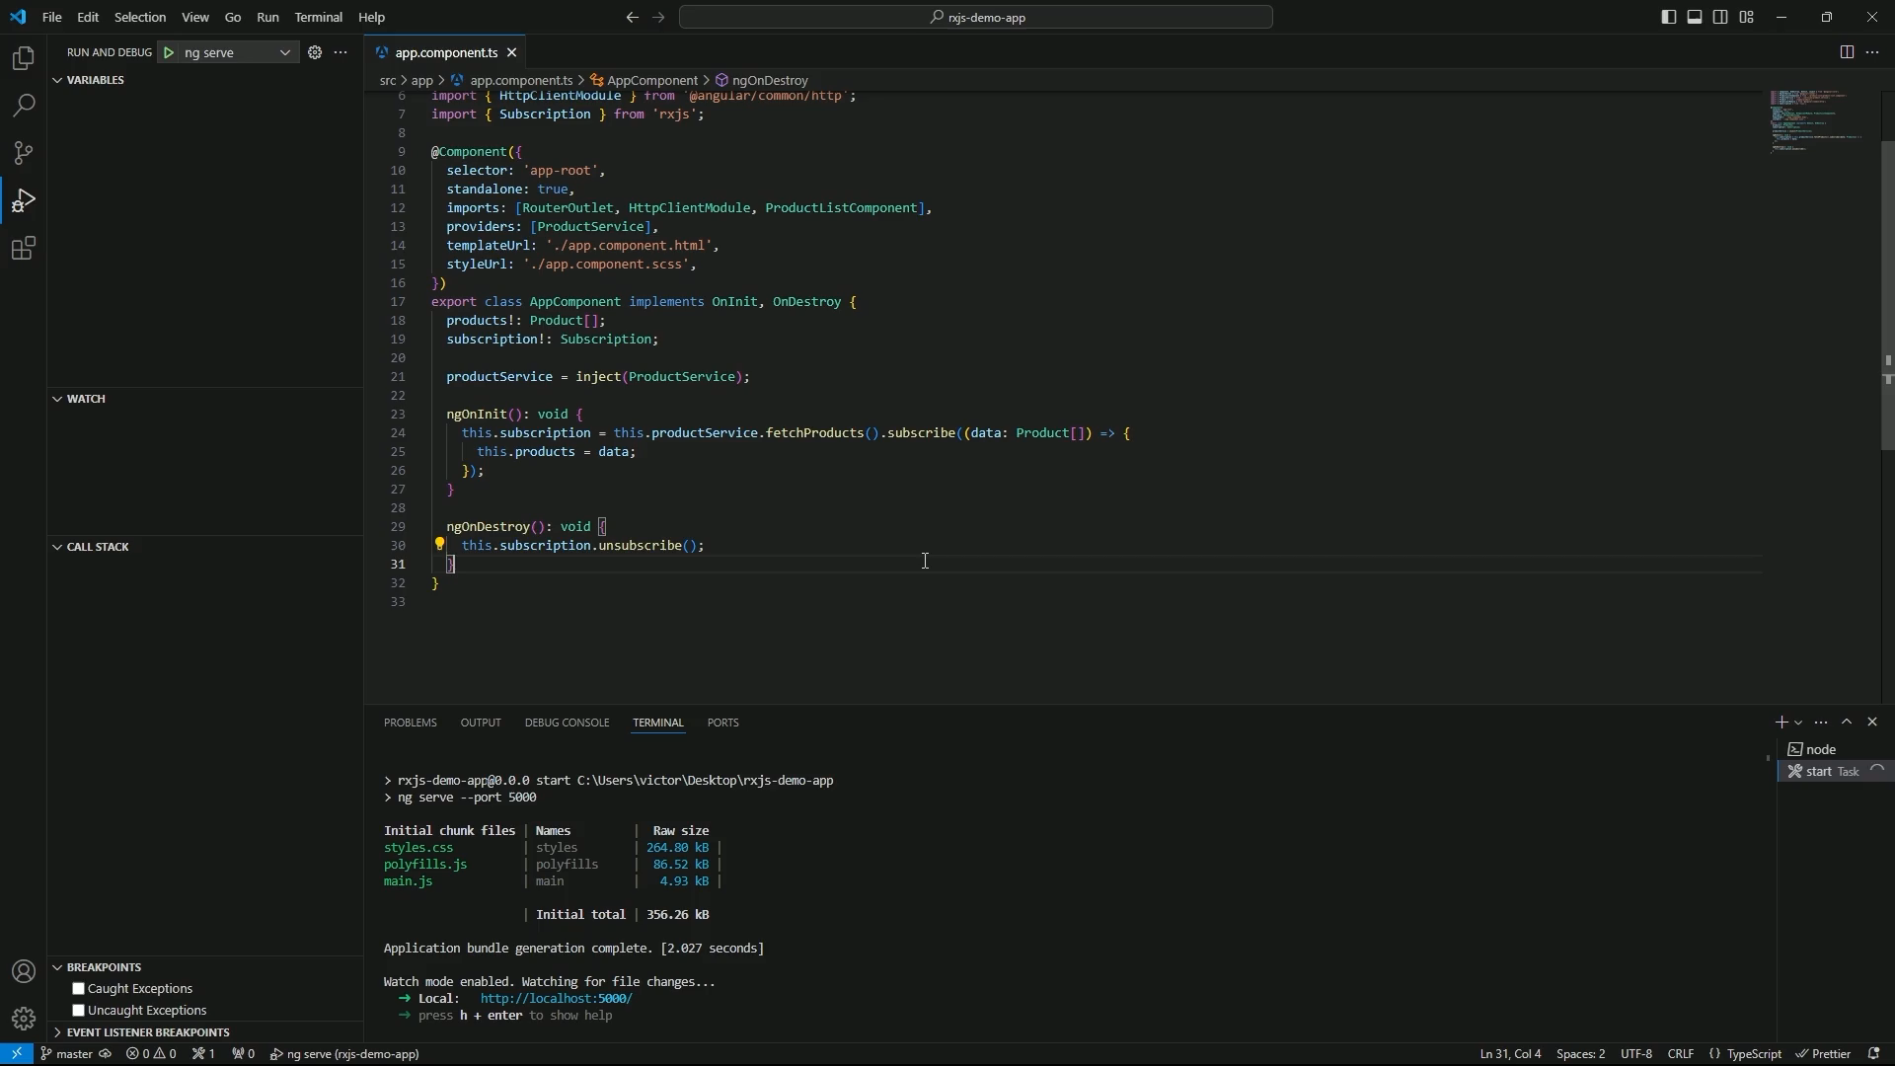The width and height of the screenshot is (1895, 1066).
Task: Click the editor vertical scrollbar thumb
Action: pos(1886,296)
